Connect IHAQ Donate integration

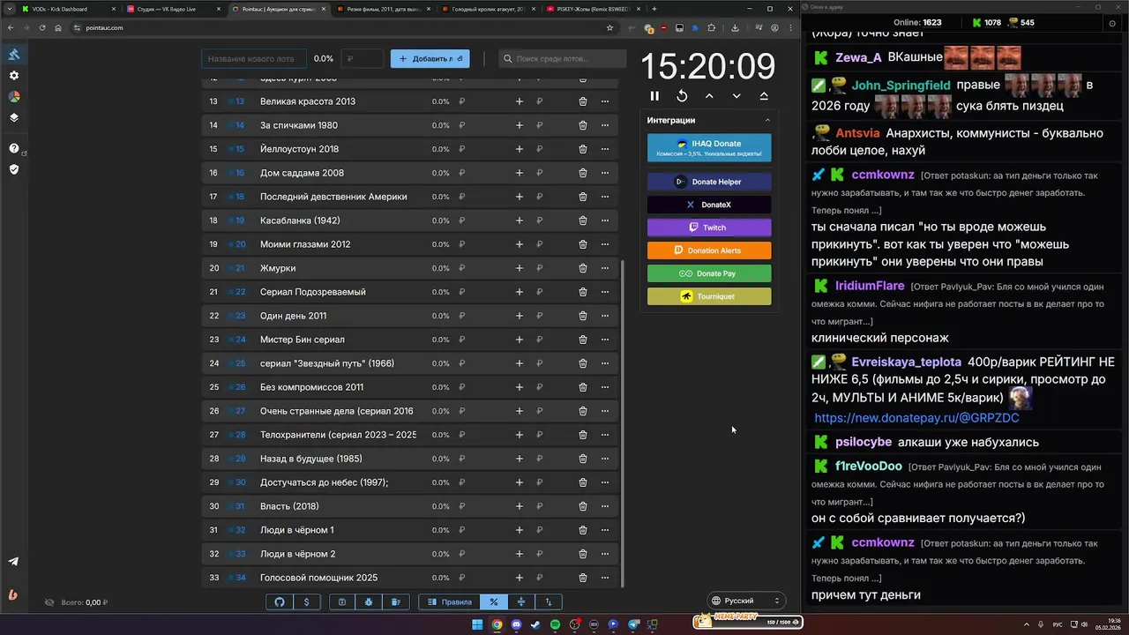coord(709,148)
